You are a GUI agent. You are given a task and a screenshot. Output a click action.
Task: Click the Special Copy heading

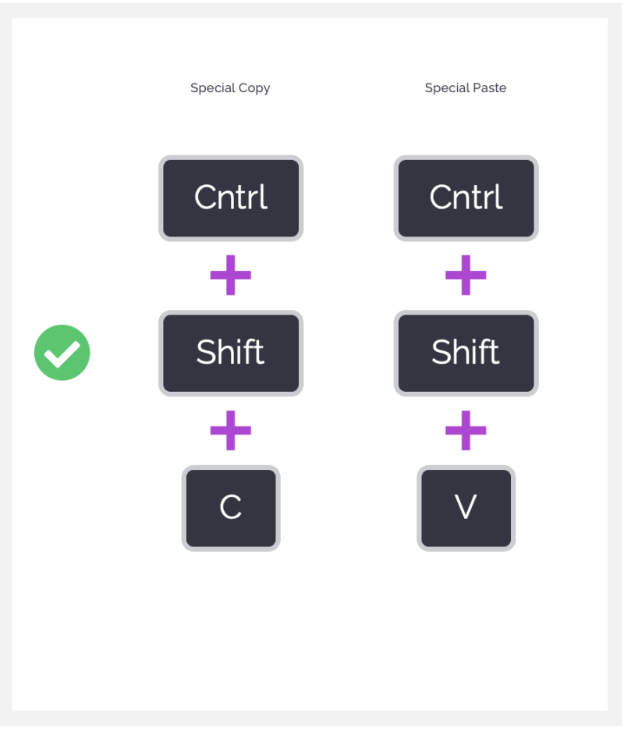230,88
